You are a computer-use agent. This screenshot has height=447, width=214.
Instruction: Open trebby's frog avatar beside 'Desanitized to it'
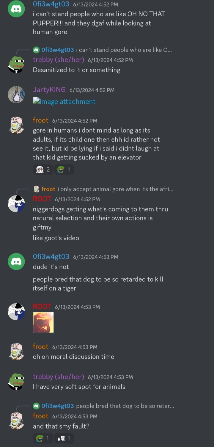16,64
